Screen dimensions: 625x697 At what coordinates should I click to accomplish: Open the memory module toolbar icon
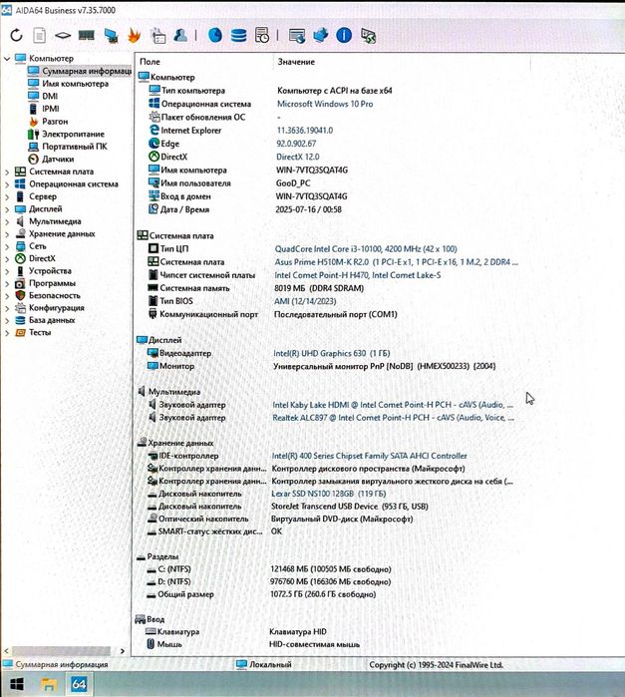[87, 35]
